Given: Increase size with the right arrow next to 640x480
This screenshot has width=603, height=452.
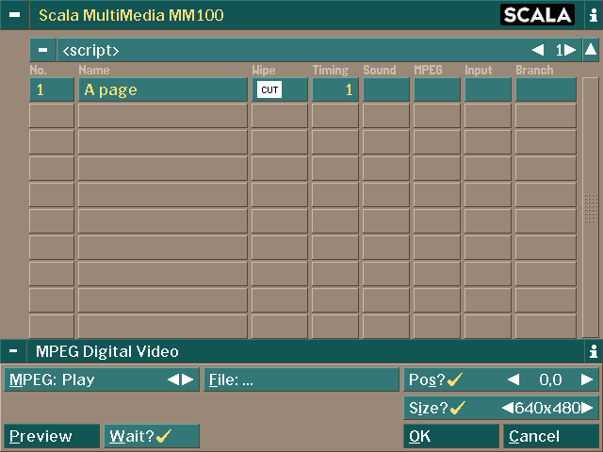Looking at the screenshot, I should click(x=589, y=408).
